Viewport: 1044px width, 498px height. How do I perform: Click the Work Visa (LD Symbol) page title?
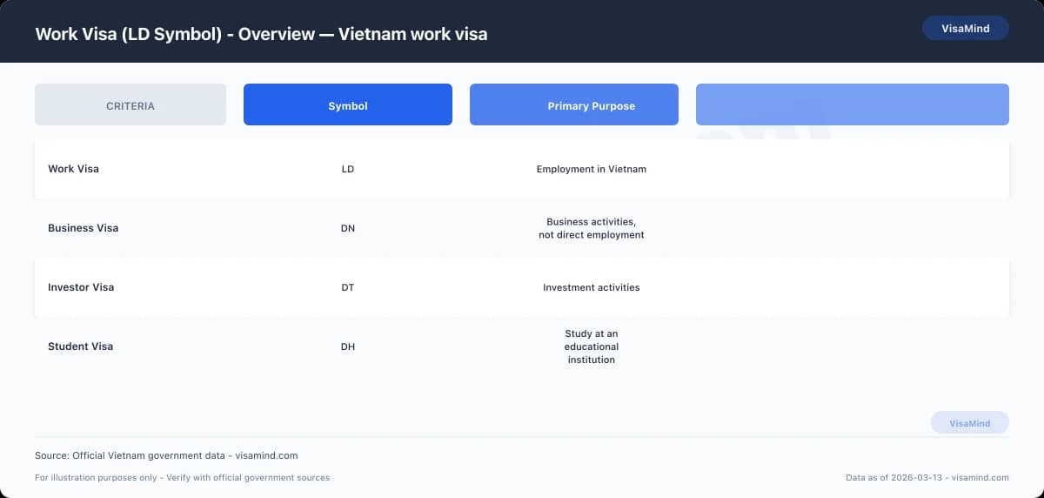coord(261,34)
